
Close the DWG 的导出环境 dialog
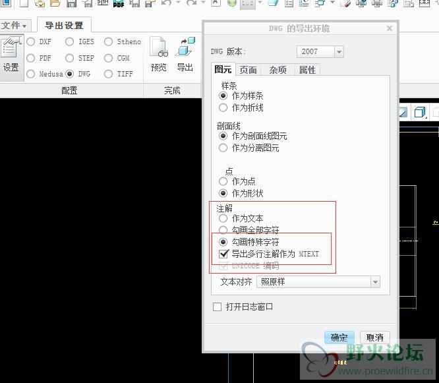(x=389, y=28)
